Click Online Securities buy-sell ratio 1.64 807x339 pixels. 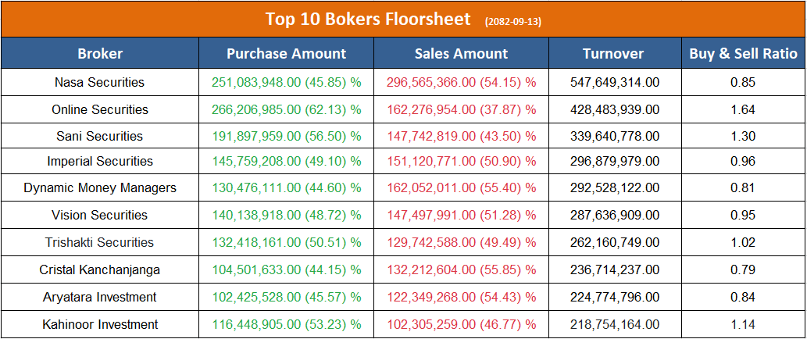[x=743, y=109]
